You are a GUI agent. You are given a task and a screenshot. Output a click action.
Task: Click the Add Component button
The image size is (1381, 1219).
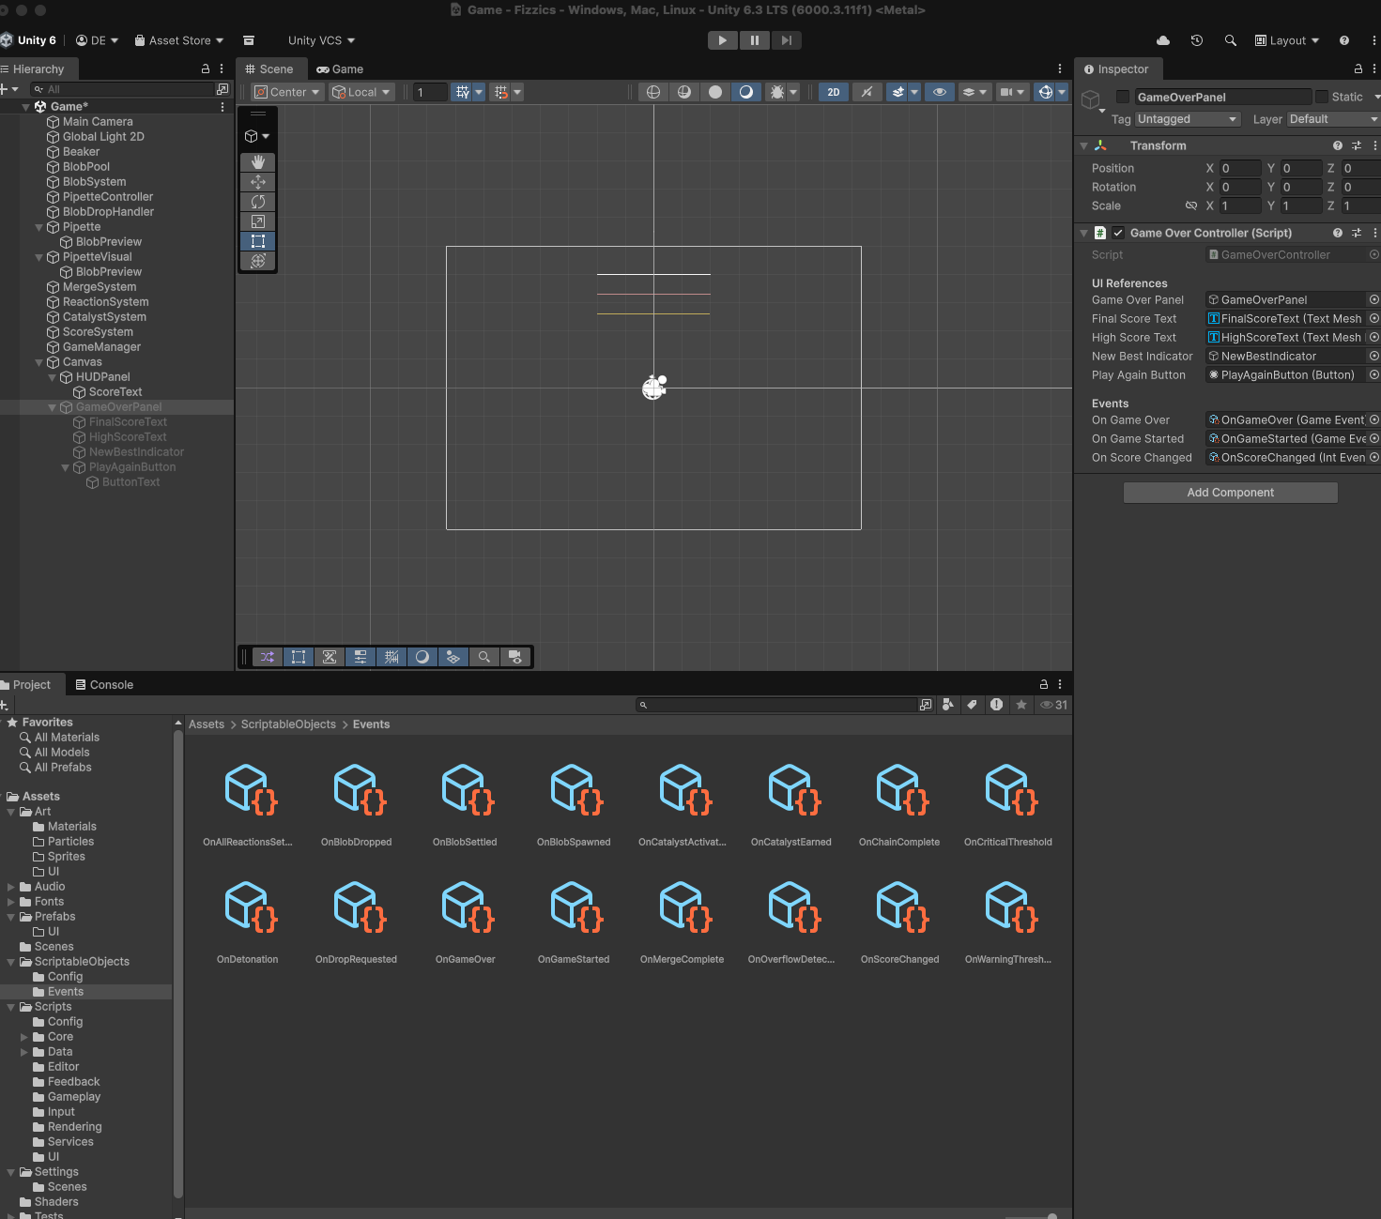click(1230, 493)
